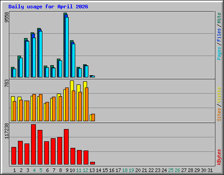This screenshot has height=175, width=224.
Task: Click day 9 on the x-axis
Action: [67, 170]
